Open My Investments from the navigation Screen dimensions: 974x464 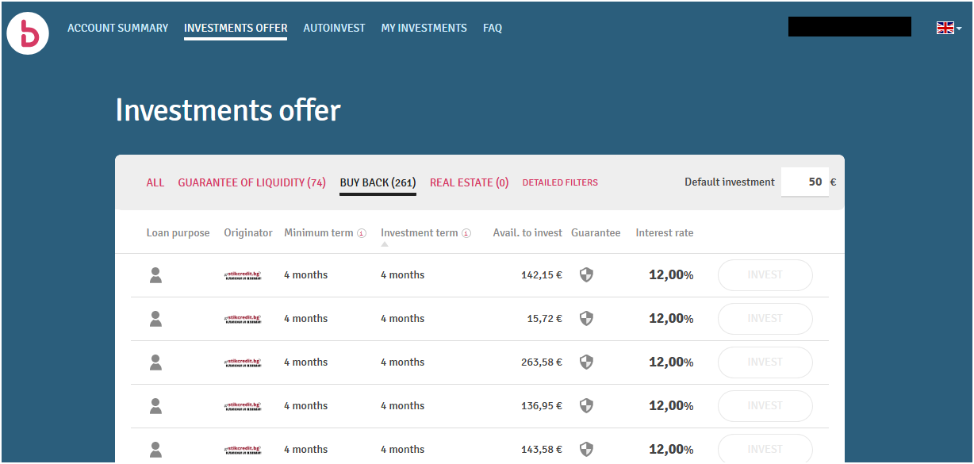point(424,28)
